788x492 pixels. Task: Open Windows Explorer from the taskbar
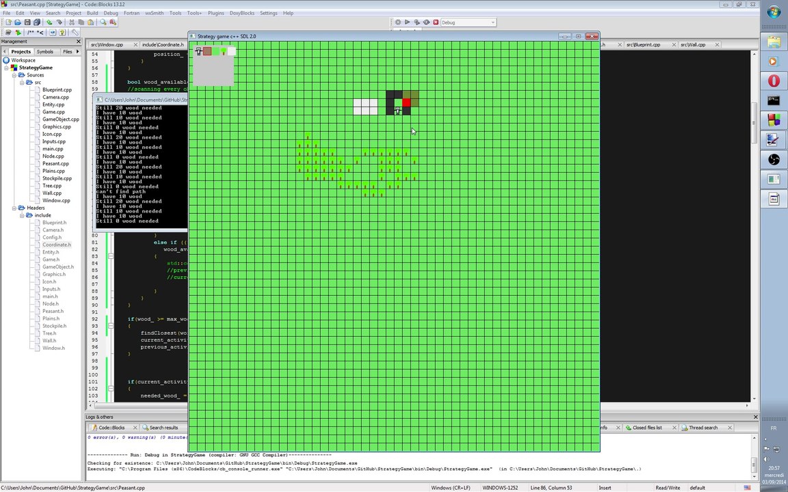point(774,42)
